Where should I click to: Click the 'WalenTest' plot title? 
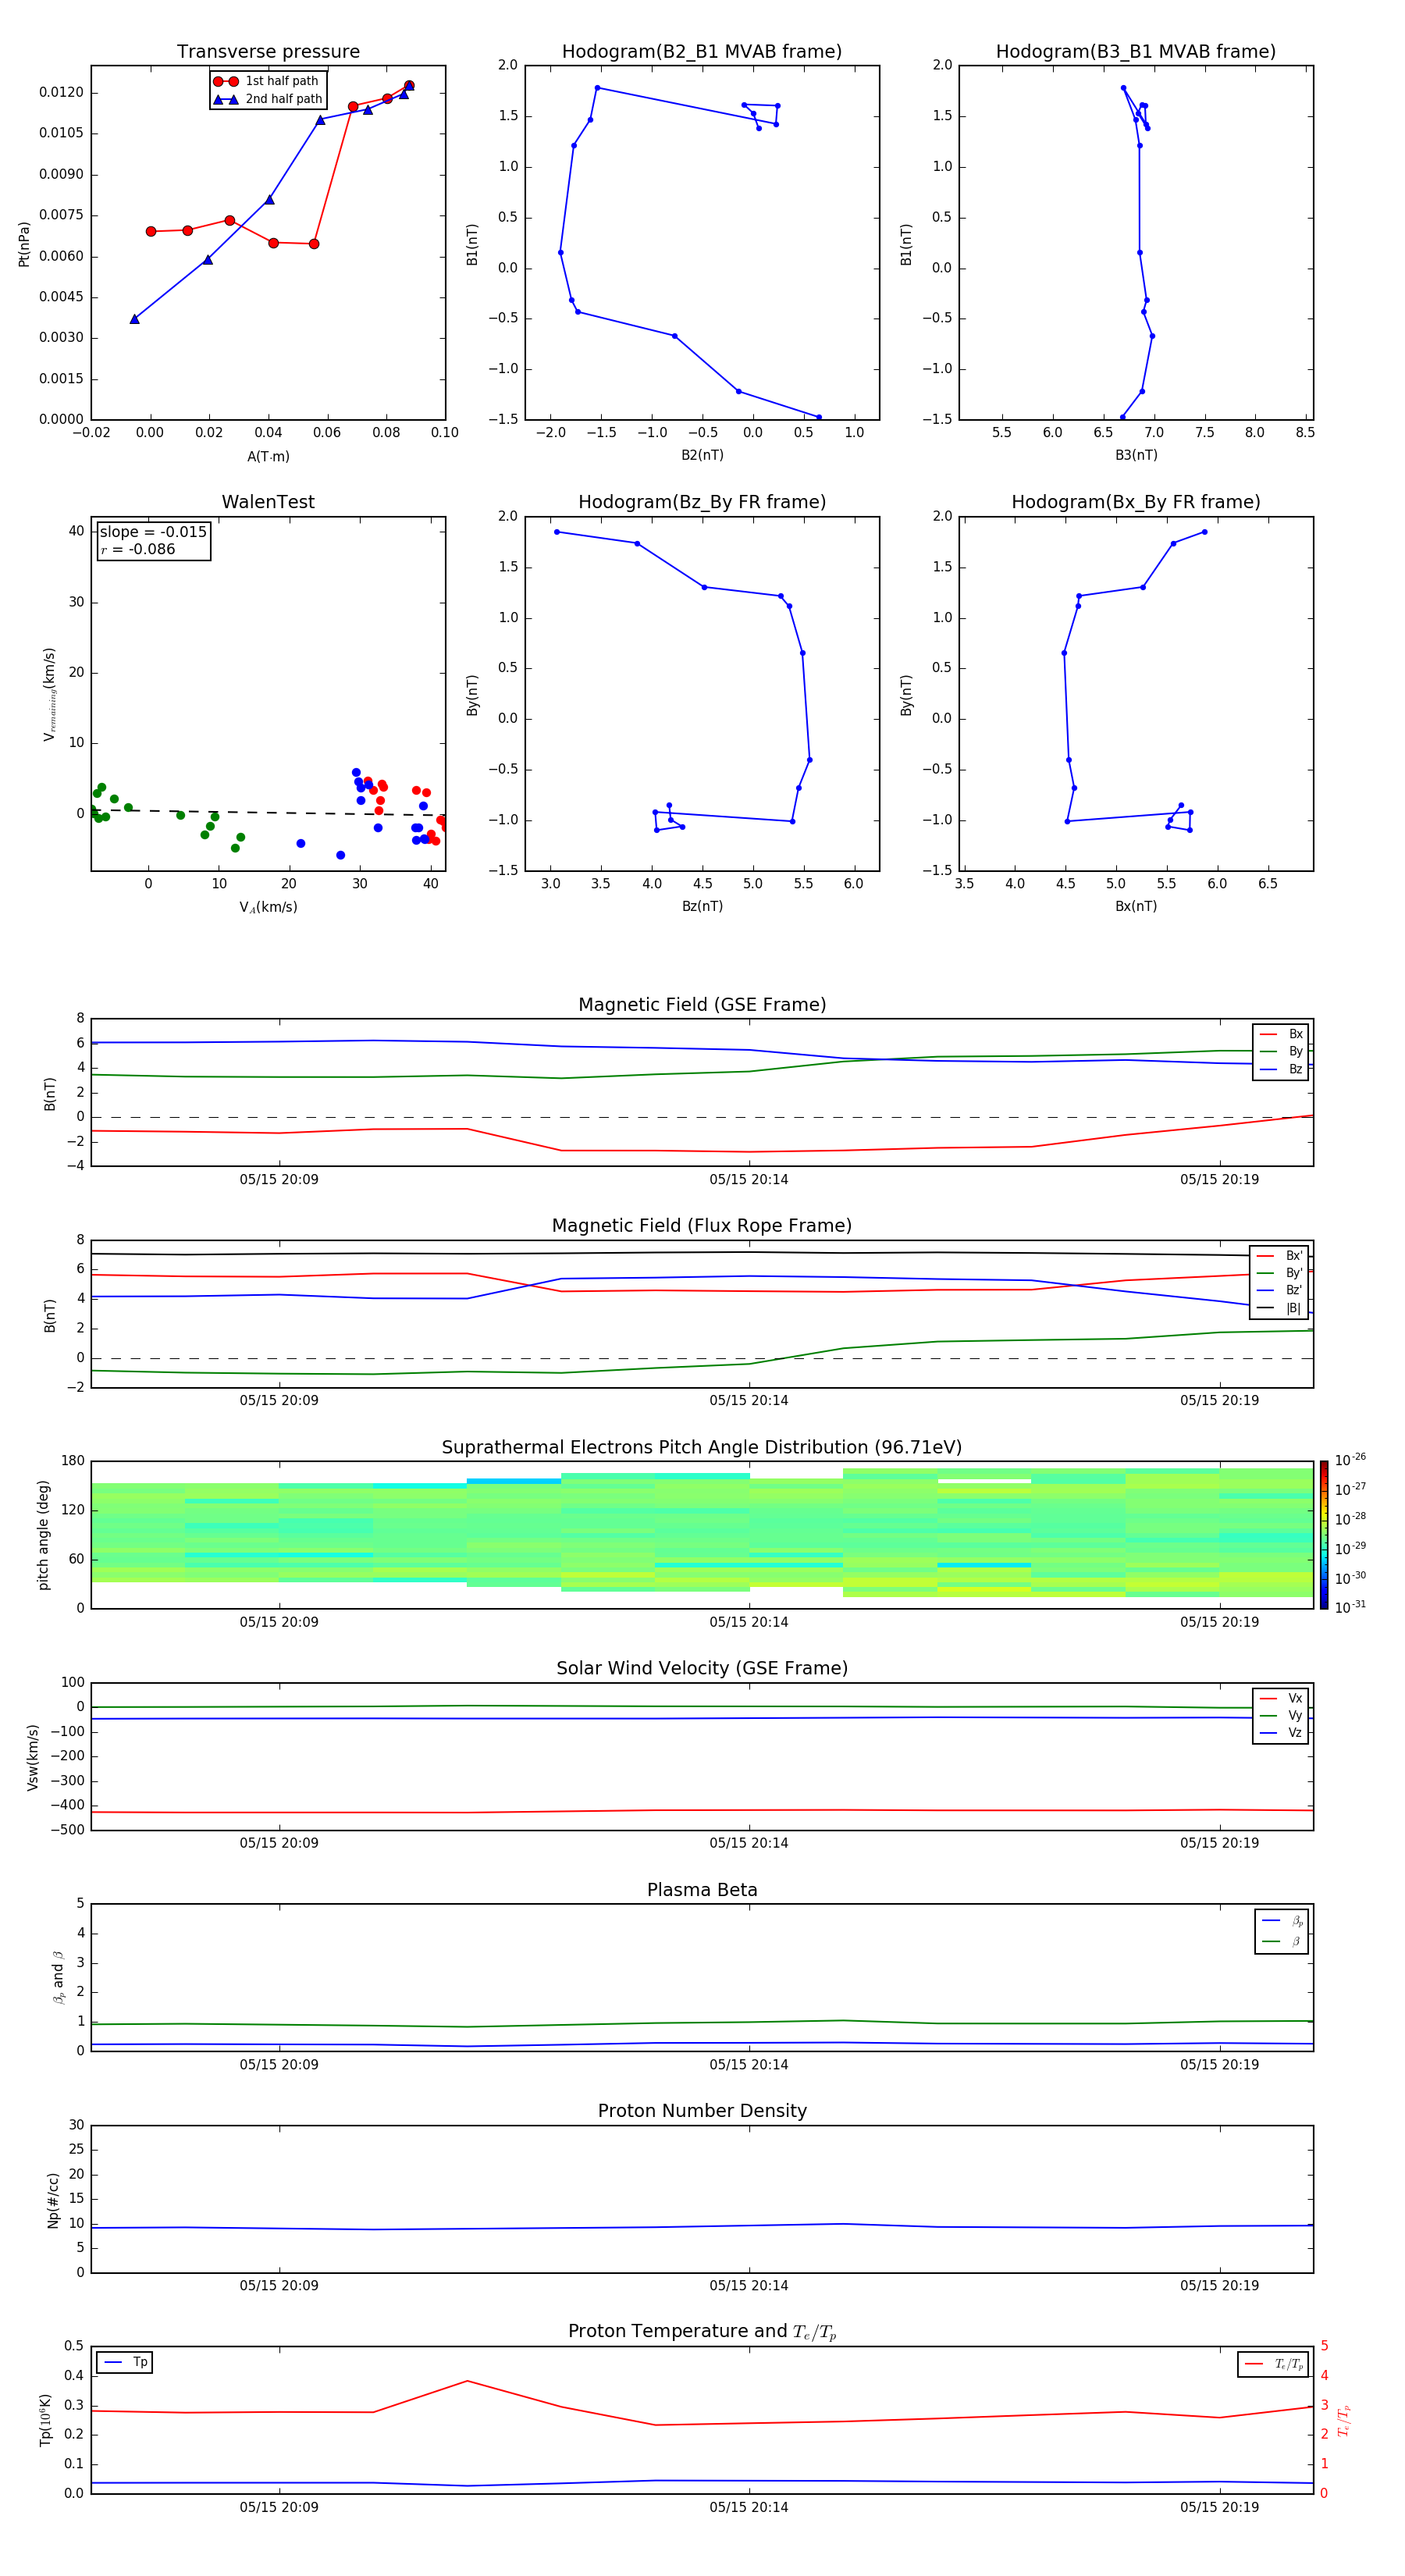268,502
